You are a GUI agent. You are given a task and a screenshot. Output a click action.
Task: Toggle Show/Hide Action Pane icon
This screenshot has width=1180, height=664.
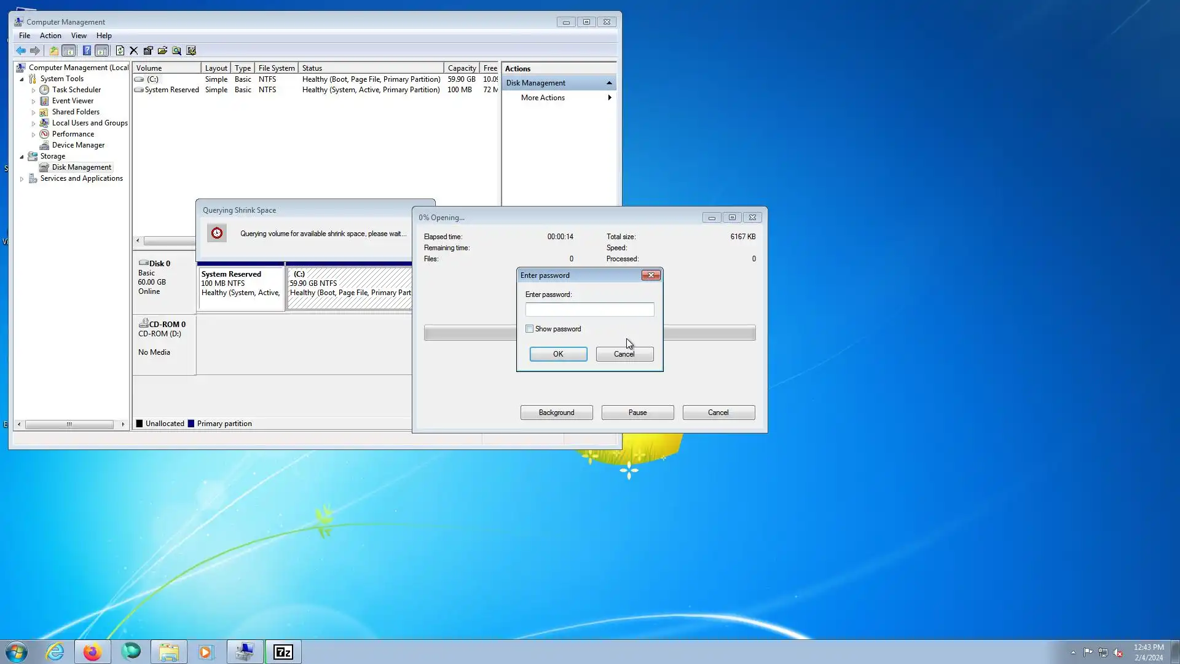click(102, 50)
